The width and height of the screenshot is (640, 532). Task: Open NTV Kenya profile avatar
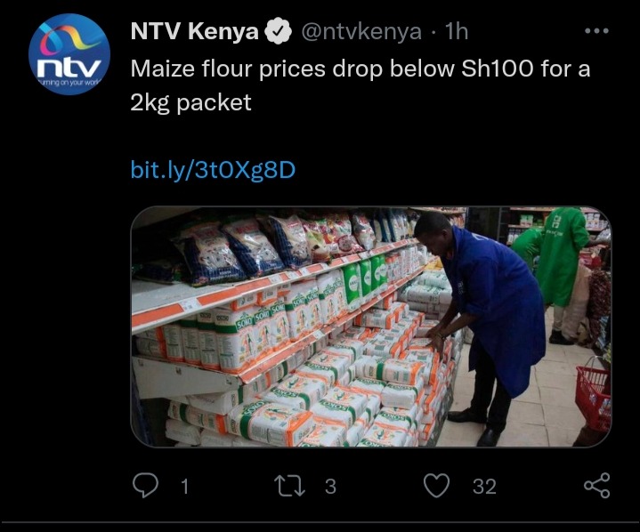(x=69, y=54)
